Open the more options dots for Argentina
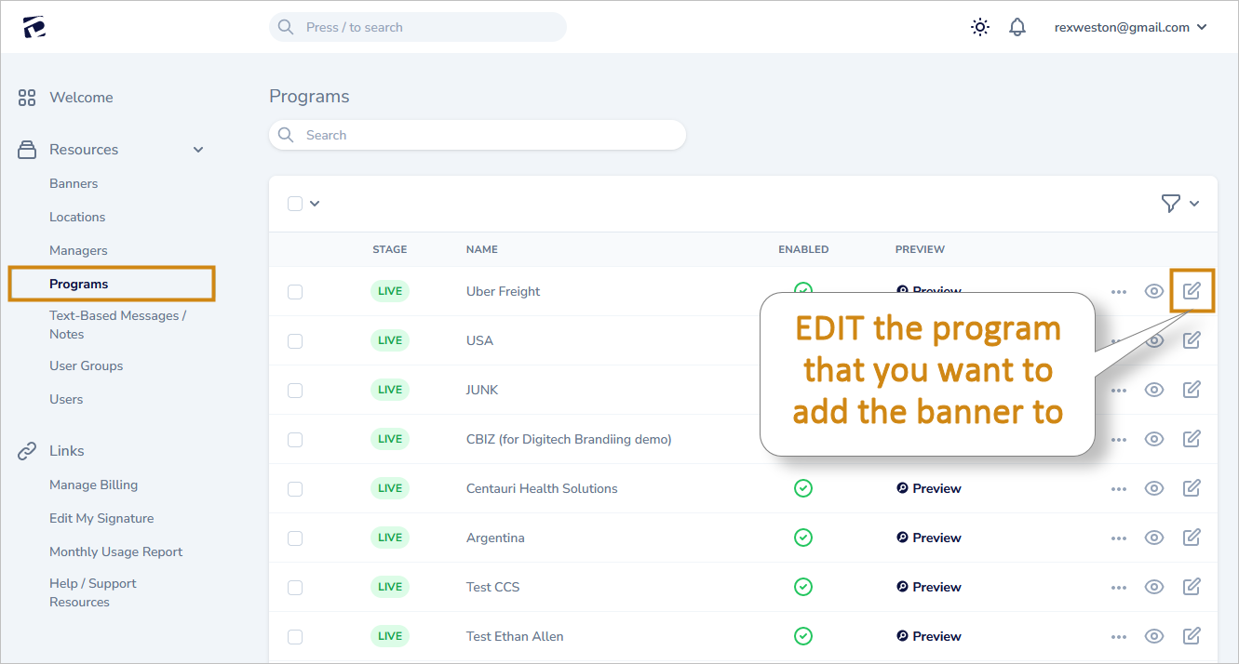 [x=1119, y=538]
